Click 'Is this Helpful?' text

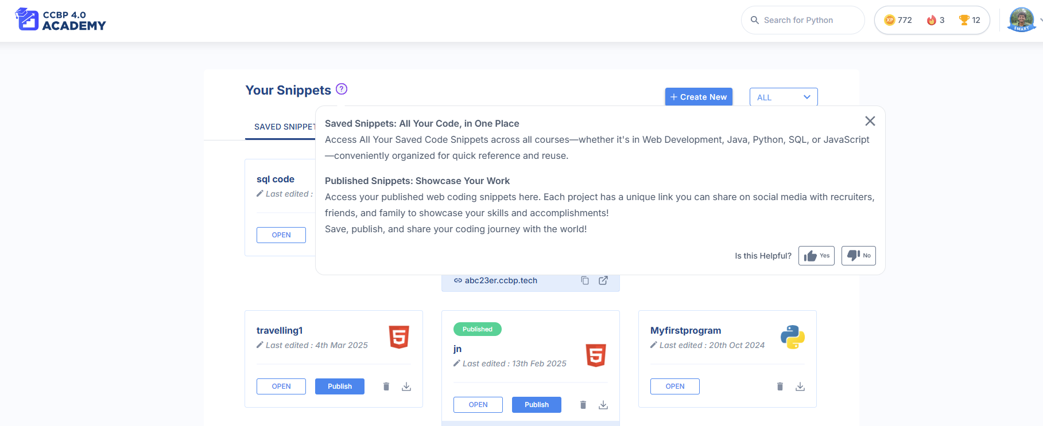click(763, 256)
